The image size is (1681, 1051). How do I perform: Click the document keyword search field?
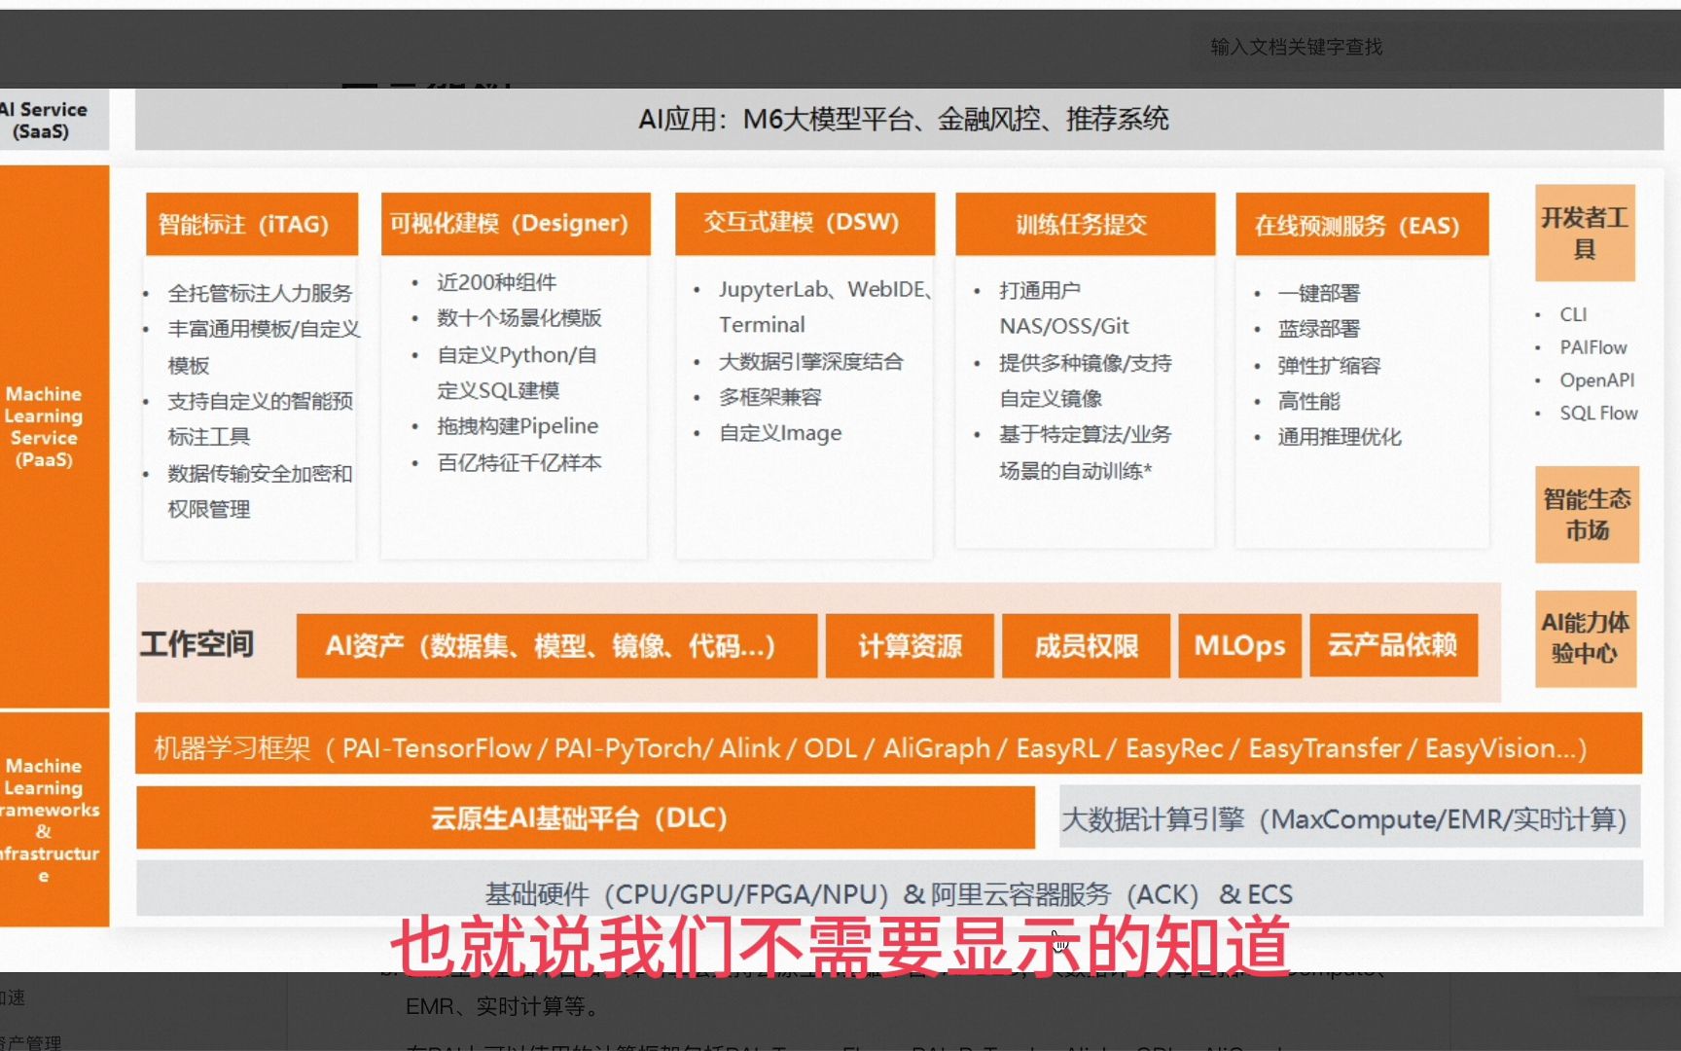(1435, 47)
